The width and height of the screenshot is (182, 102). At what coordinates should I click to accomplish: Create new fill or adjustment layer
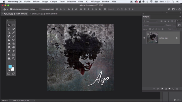pyautogui.click(x=166, y=89)
